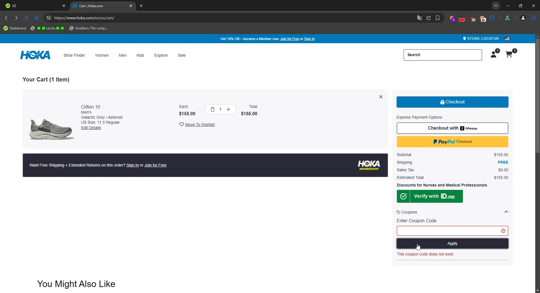The width and height of the screenshot is (540, 293).
Task: Open the extension with red stop badge
Action: pyautogui.click(x=483, y=18)
